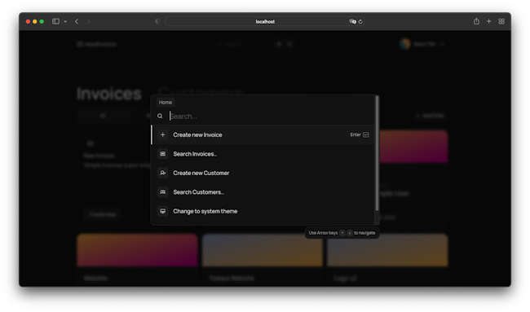This screenshot has width=530, height=312.
Task: Click the localhost address bar
Action: [265, 21]
